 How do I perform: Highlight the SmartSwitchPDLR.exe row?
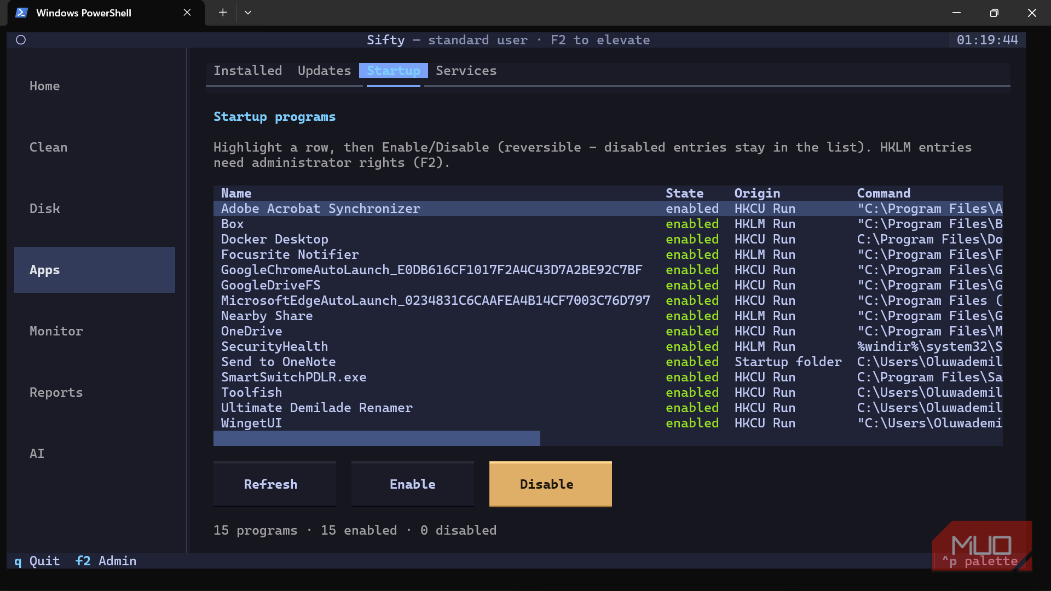[608, 377]
